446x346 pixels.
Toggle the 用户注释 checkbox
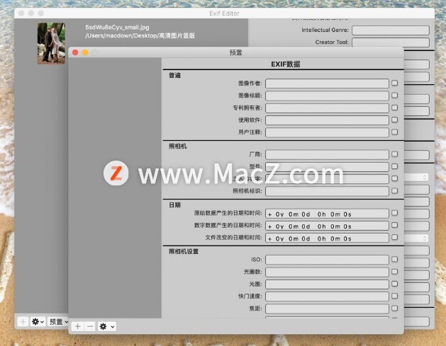coord(394,132)
